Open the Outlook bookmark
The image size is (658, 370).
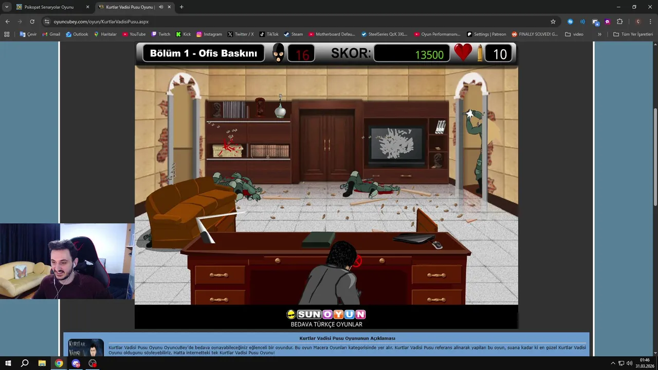[77, 34]
